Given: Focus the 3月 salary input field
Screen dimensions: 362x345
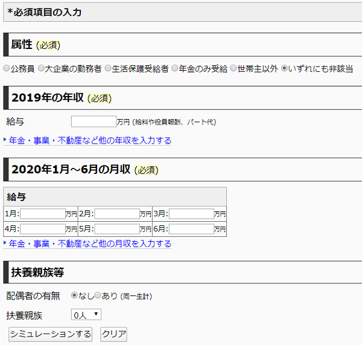Looking at the screenshot, I should [192, 214].
